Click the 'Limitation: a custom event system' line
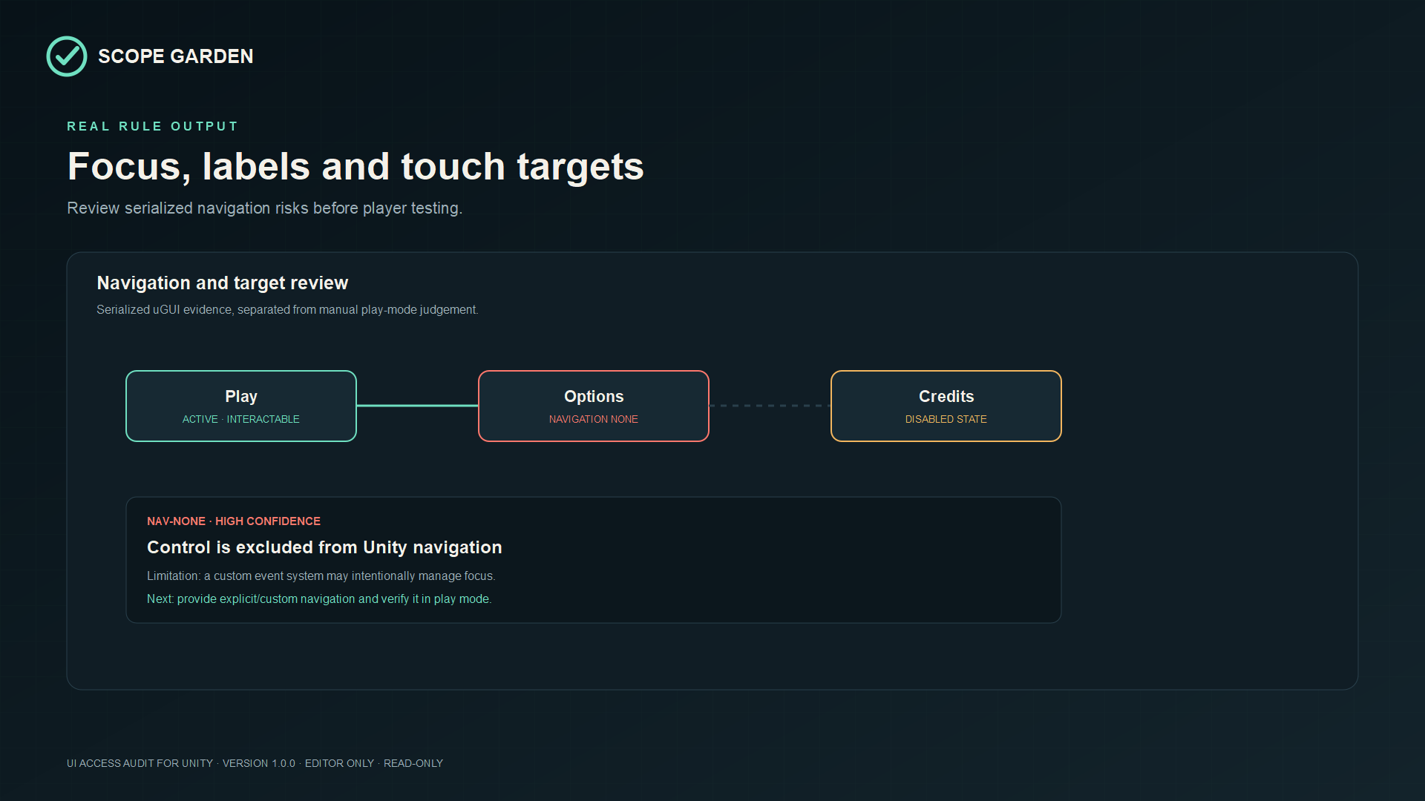The width and height of the screenshot is (1425, 801). tap(321, 576)
